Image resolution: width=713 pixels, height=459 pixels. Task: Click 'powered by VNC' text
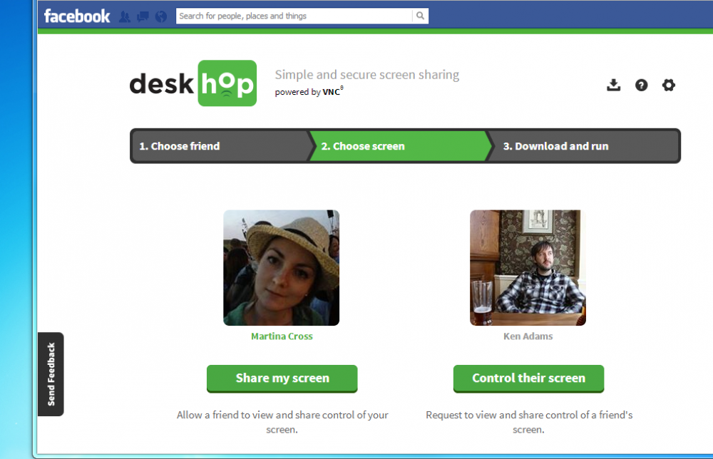pos(309,91)
